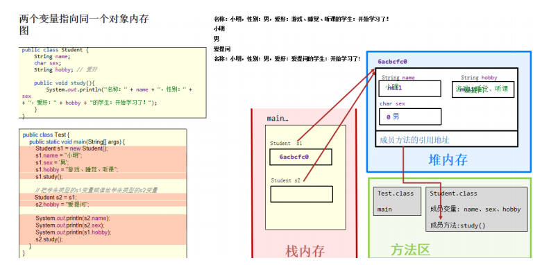This screenshot has width=542, height=265.
Task: Select the Student.class box
Action: pos(477,210)
